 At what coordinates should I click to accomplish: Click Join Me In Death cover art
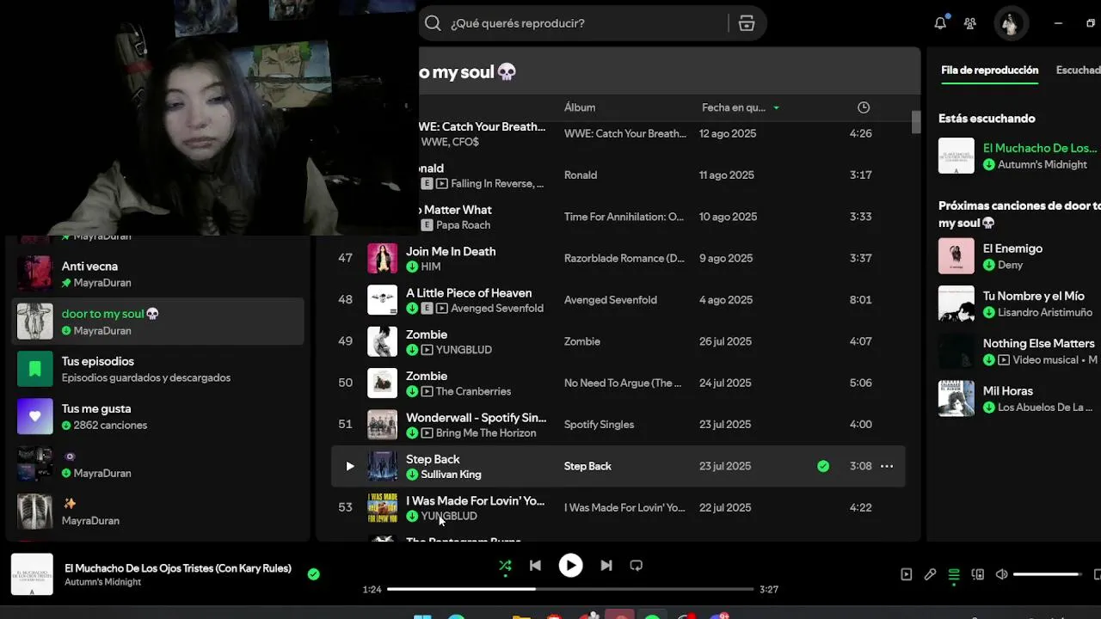pyautogui.click(x=383, y=258)
